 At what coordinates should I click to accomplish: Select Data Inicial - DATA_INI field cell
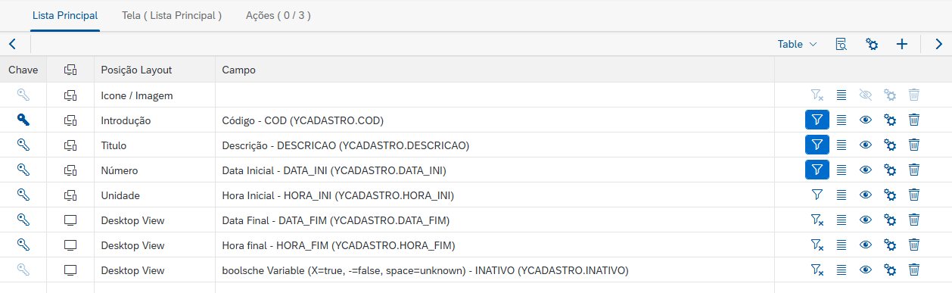pos(495,170)
